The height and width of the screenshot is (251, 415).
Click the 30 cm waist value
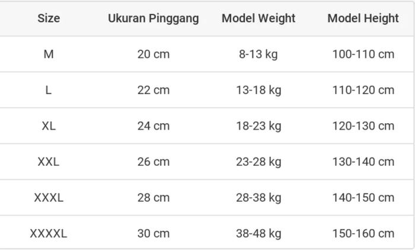154,233
